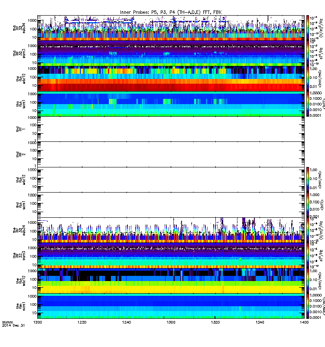The width and height of the screenshot is (325, 347).
Task: Click inside the the fbk edc12 spectrogram
Action: (171, 281)
